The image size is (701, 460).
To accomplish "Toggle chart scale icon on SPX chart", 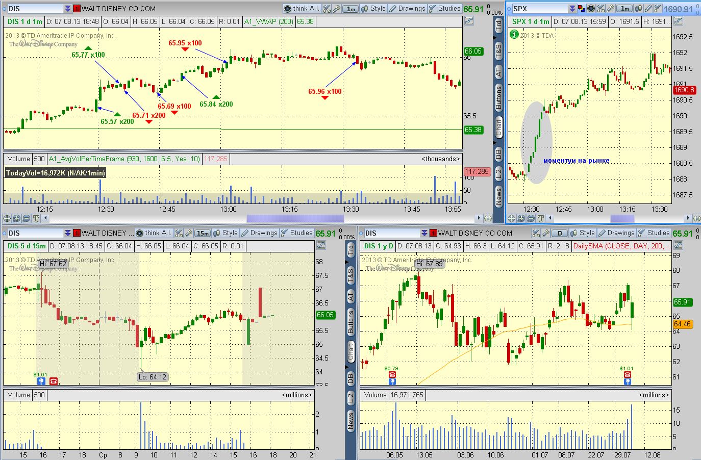I will pyautogui.click(x=678, y=21).
